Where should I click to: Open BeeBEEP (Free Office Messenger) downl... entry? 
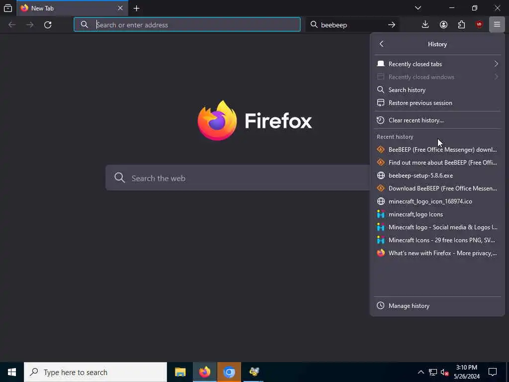pyautogui.click(x=437, y=150)
